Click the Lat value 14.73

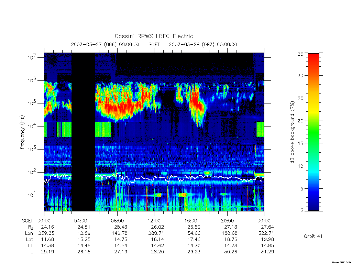point(121,239)
